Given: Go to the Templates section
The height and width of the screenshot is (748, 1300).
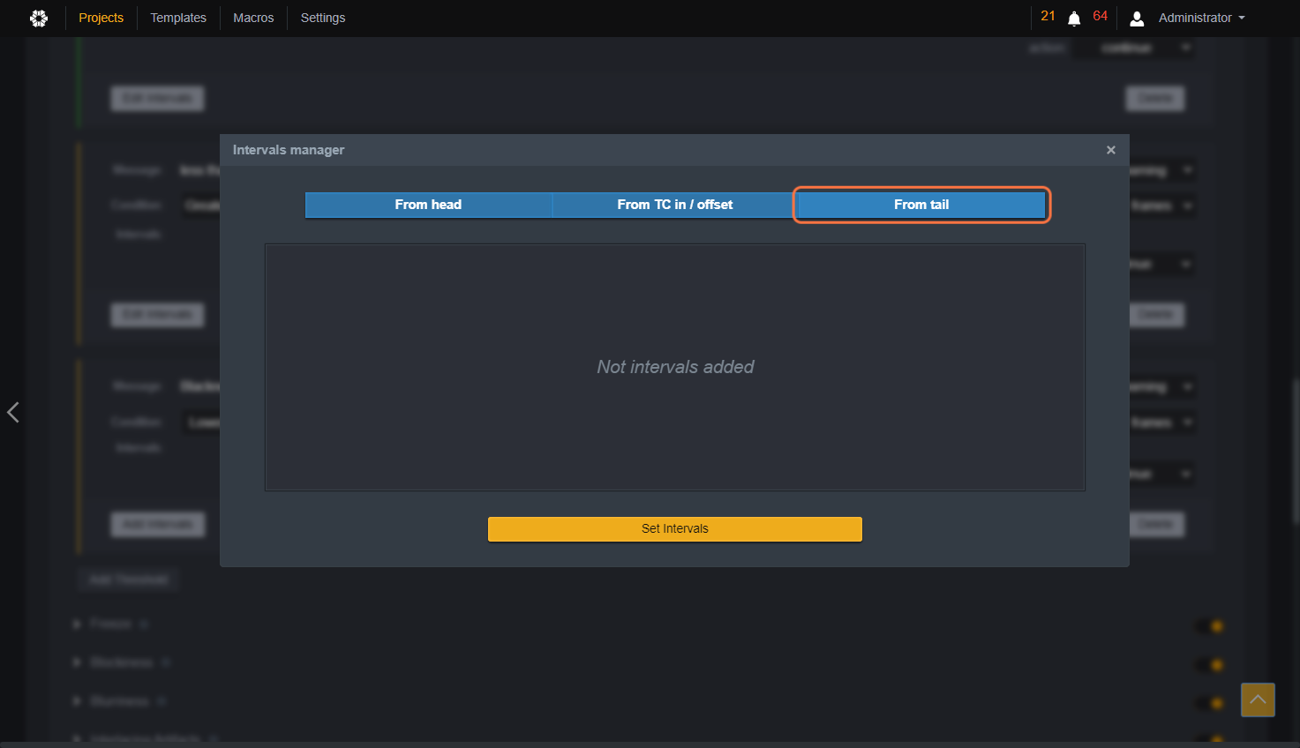Looking at the screenshot, I should (x=178, y=18).
